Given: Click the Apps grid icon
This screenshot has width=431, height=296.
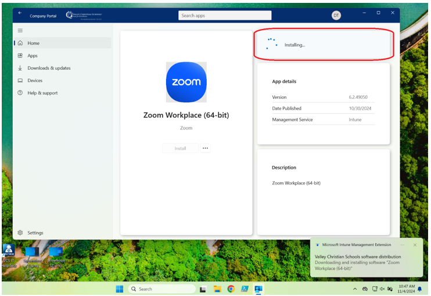Looking at the screenshot, I should point(20,56).
